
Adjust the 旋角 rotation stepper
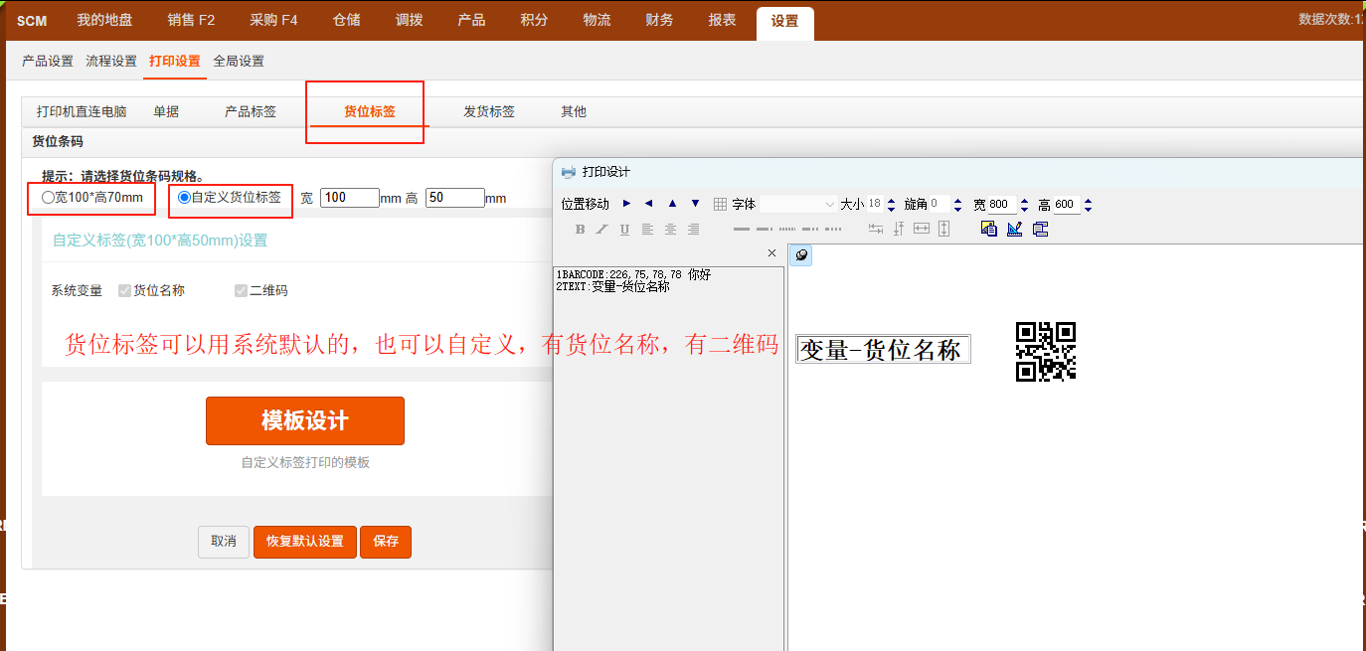(x=957, y=204)
